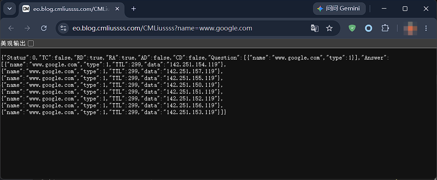Click the IP 142.251.155.119 record line
Viewport: 437px width, 180px height.
[112, 78]
